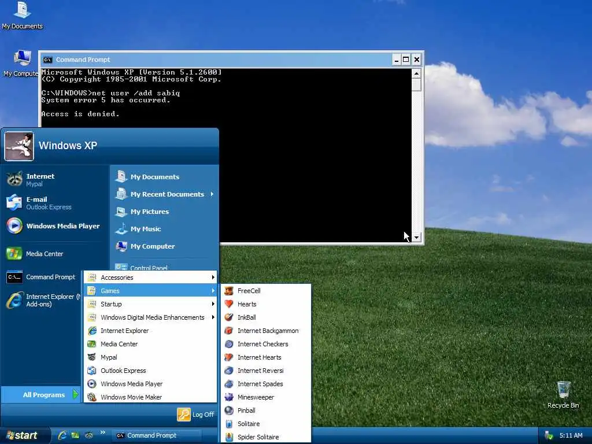Expand the Accessories submenu
Image resolution: width=592 pixels, height=444 pixels.
(x=150, y=277)
